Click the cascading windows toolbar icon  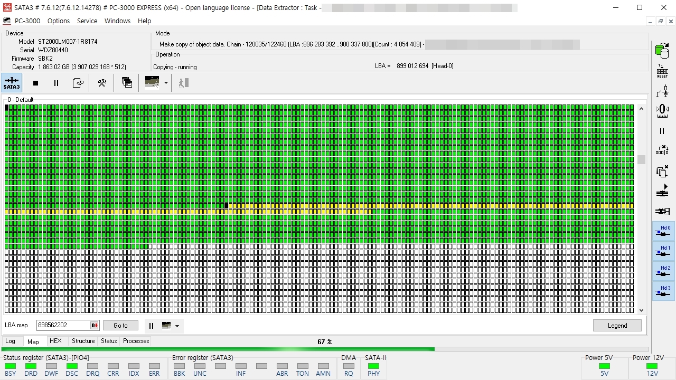coord(127,83)
